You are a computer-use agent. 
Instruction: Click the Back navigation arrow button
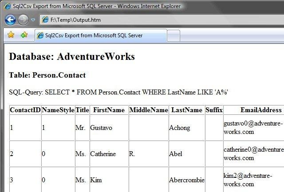[10, 20]
